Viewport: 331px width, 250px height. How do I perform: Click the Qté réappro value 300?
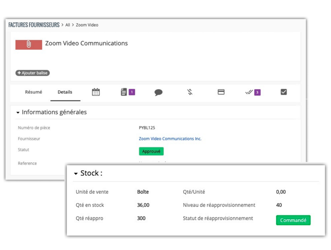141,218
